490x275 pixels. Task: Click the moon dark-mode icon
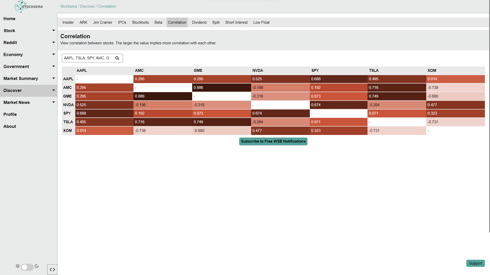pyautogui.click(x=37, y=266)
